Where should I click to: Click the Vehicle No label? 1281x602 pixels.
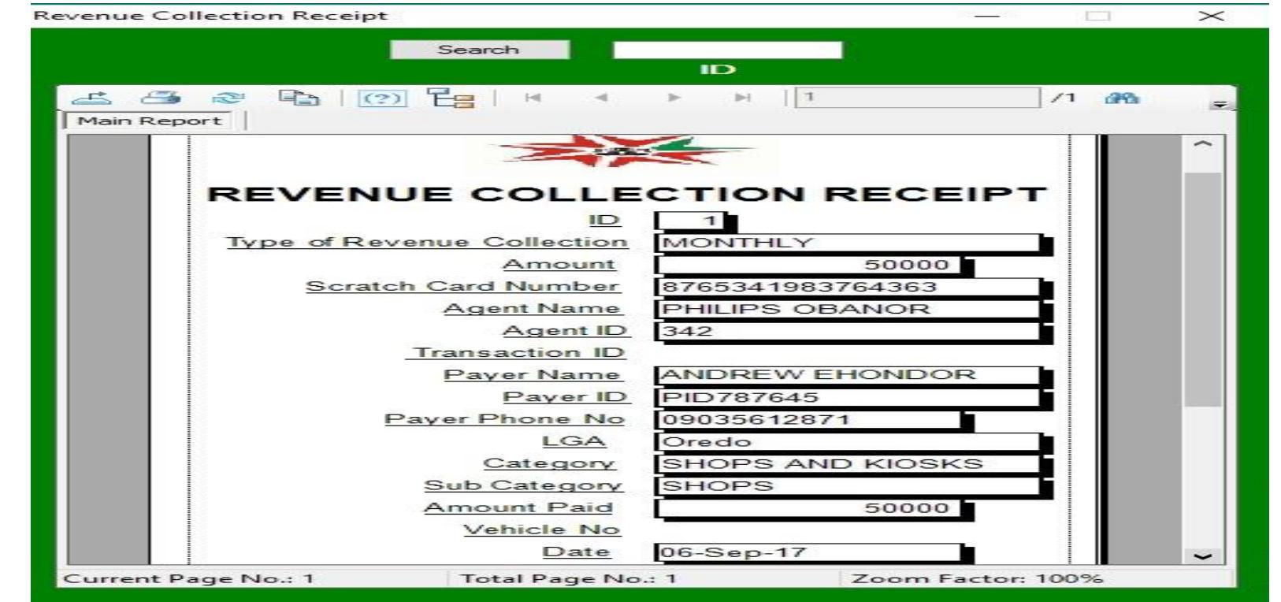pyautogui.click(x=541, y=530)
